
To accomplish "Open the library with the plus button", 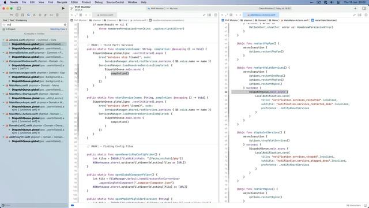I will (x=355, y=8).
